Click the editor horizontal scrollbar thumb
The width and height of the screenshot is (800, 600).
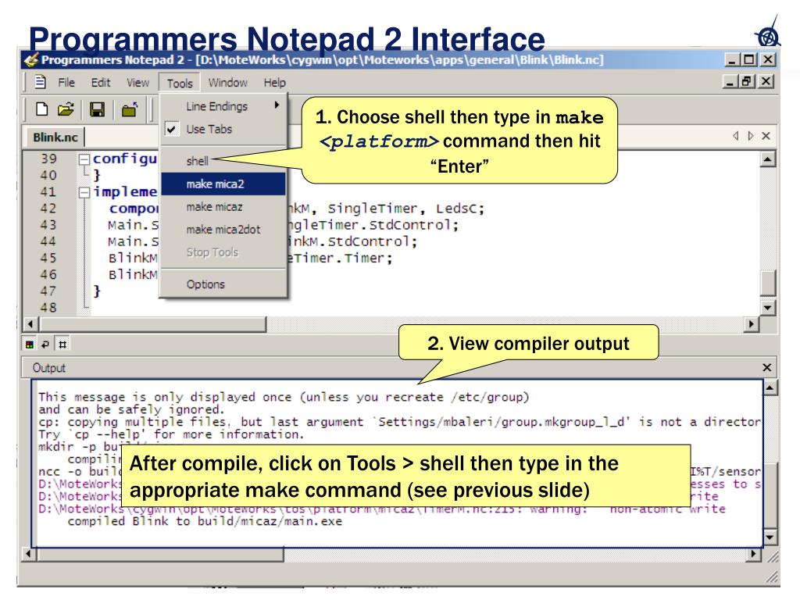click(153, 324)
